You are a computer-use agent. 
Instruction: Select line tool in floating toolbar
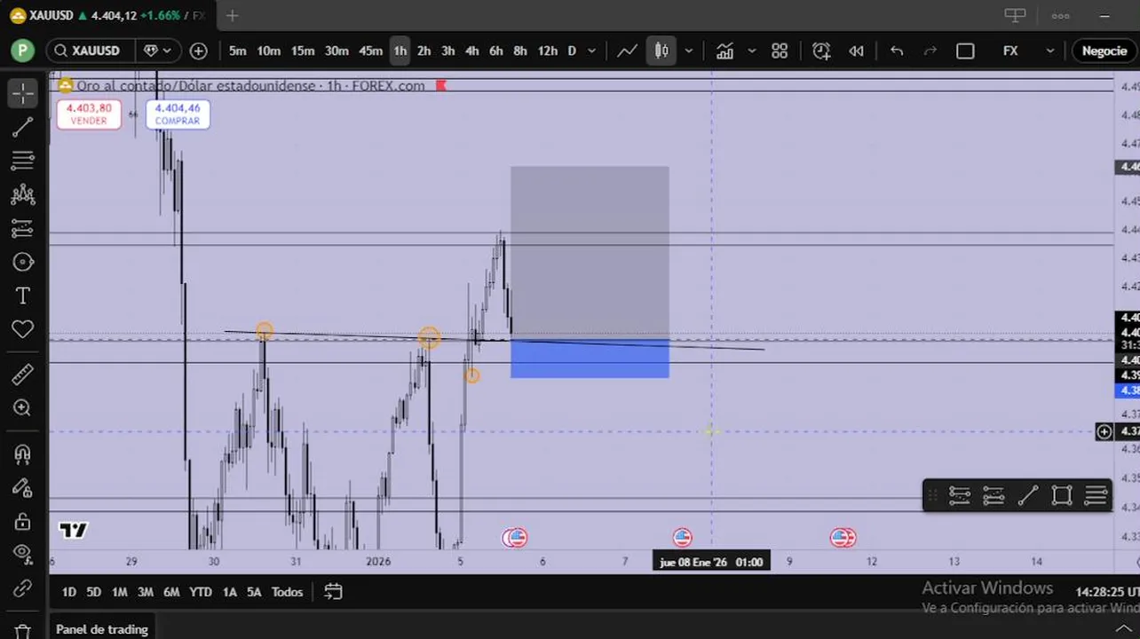1027,495
